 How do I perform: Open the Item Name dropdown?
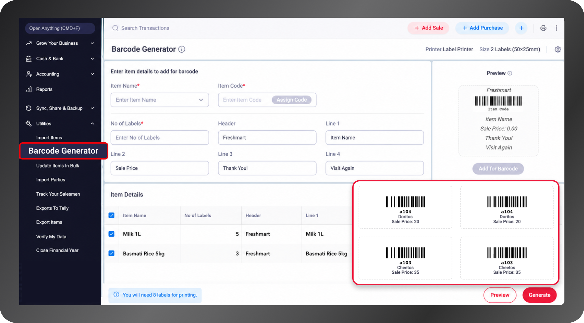tap(160, 100)
